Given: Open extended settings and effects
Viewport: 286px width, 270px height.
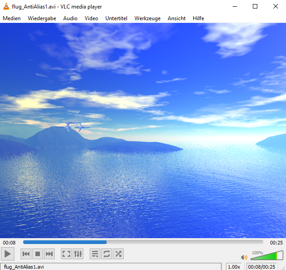Looking at the screenshot, I should pyautogui.click(x=78, y=254).
